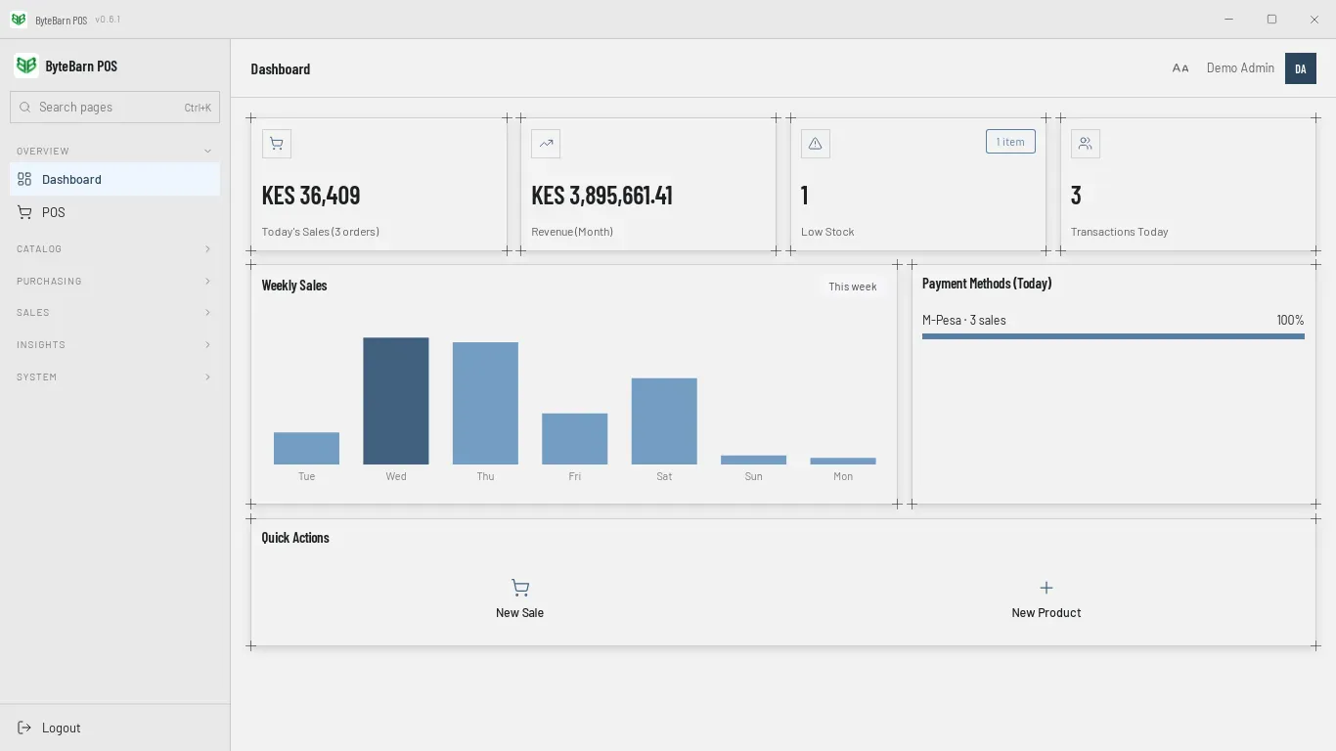This screenshot has height=751, width=1336.
Task: Click the New Product plus icon
Action: pos(1047,588)
